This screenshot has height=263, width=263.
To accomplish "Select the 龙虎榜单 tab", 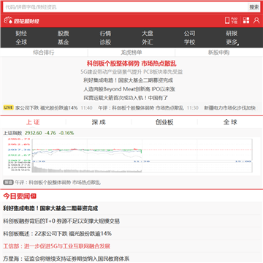I will [x=131, y=53].
